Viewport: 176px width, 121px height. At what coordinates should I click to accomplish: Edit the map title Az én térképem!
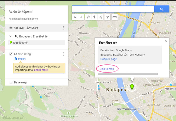pyautogui.click(x=21, y=11)
